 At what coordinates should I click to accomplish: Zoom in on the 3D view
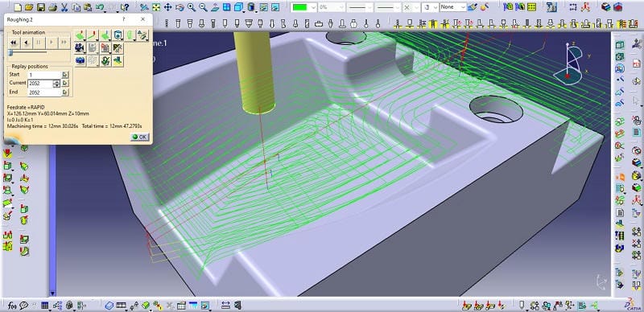click(x=192, y=7)
